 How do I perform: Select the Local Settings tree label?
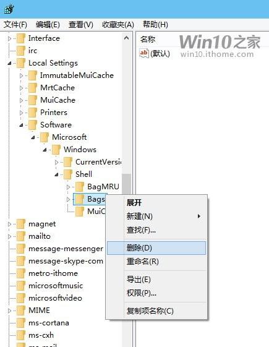pyautogui.click(x=53, y=63)
